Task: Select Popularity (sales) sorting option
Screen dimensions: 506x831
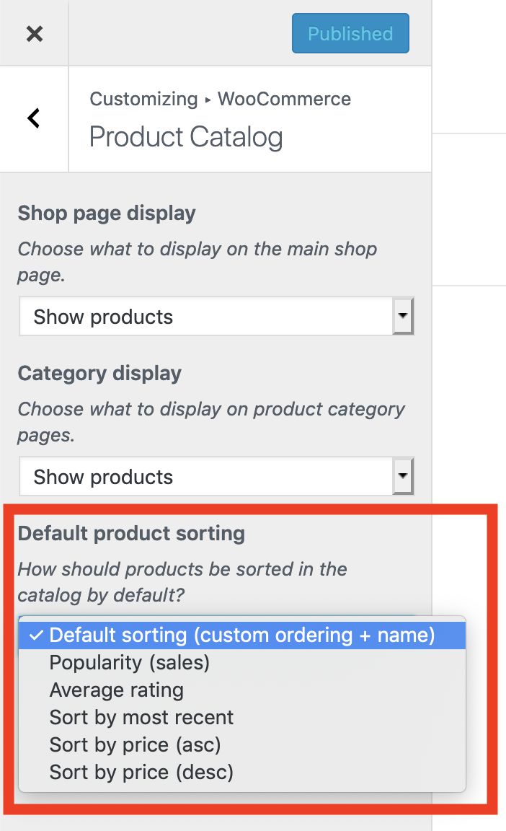Action: [130, 662]
